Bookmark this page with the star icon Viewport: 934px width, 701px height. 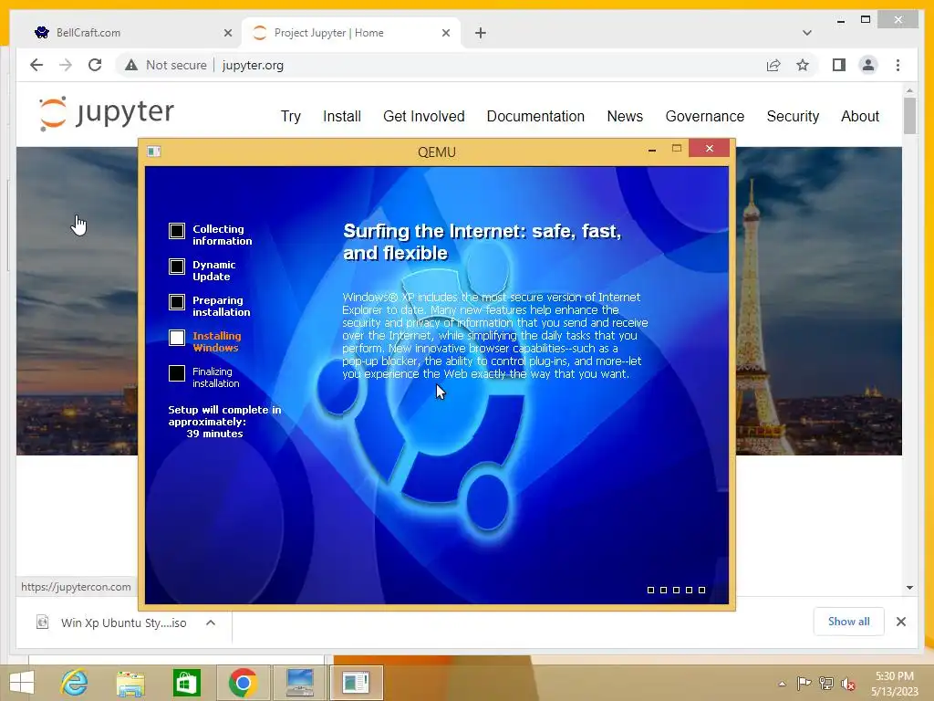click(803, 65)
